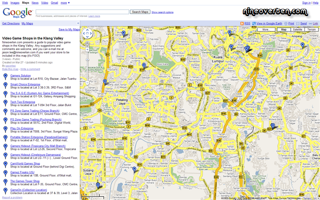Switch to the Map view
The height and width of the screenshot is (200, 320).
pos(284,30)
